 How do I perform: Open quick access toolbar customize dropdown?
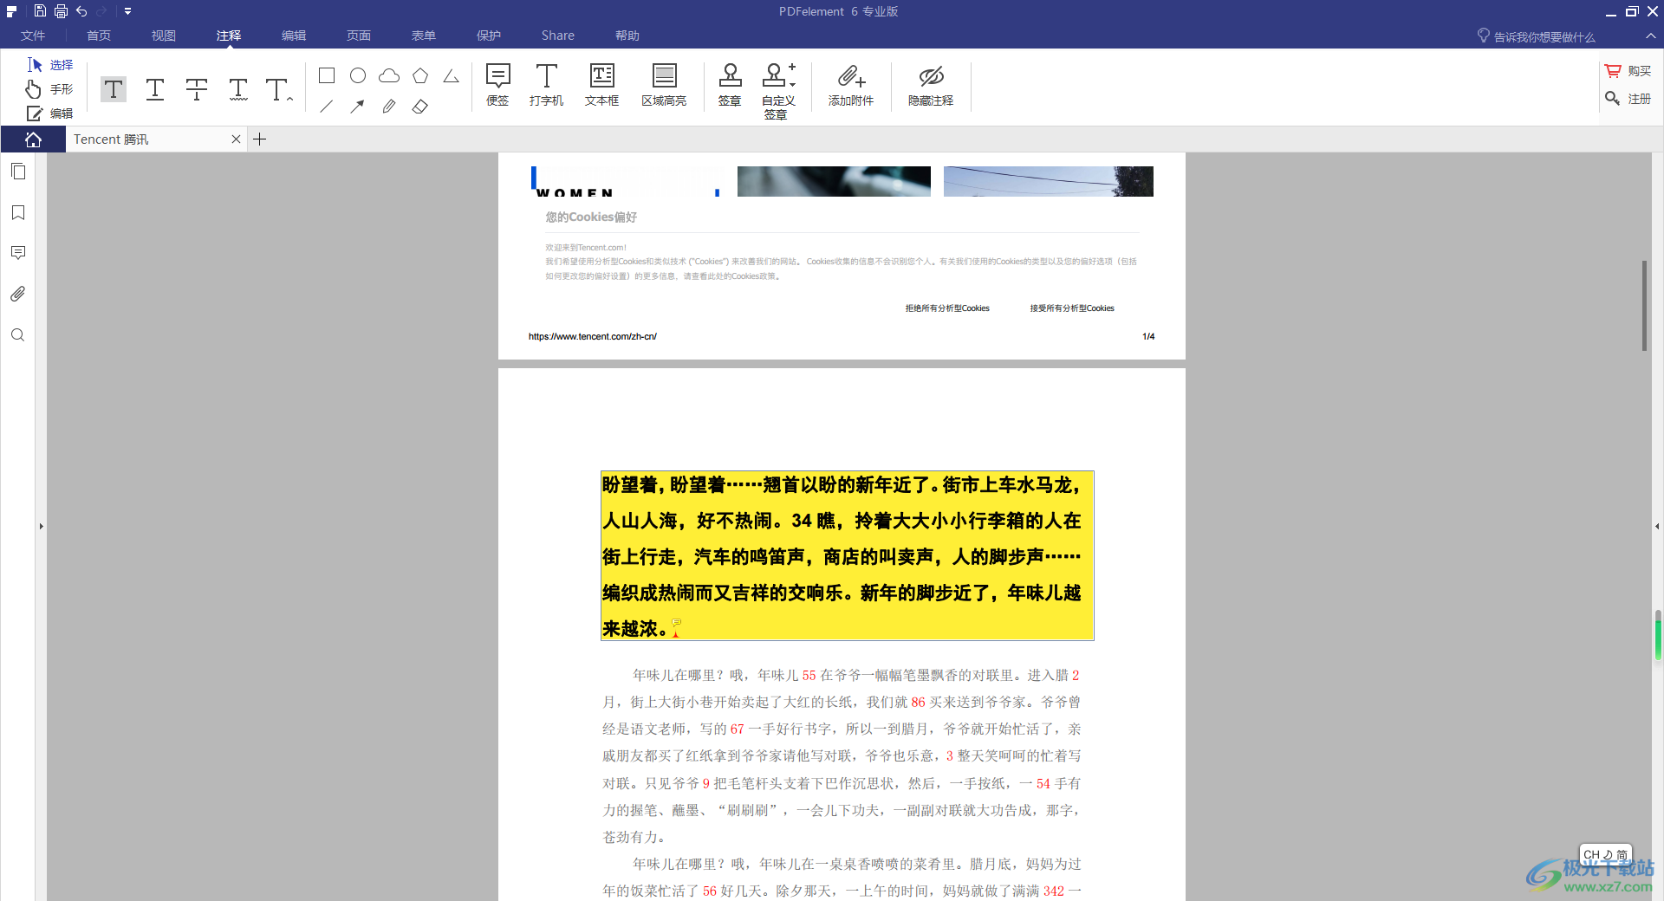[x=127, y=11]
